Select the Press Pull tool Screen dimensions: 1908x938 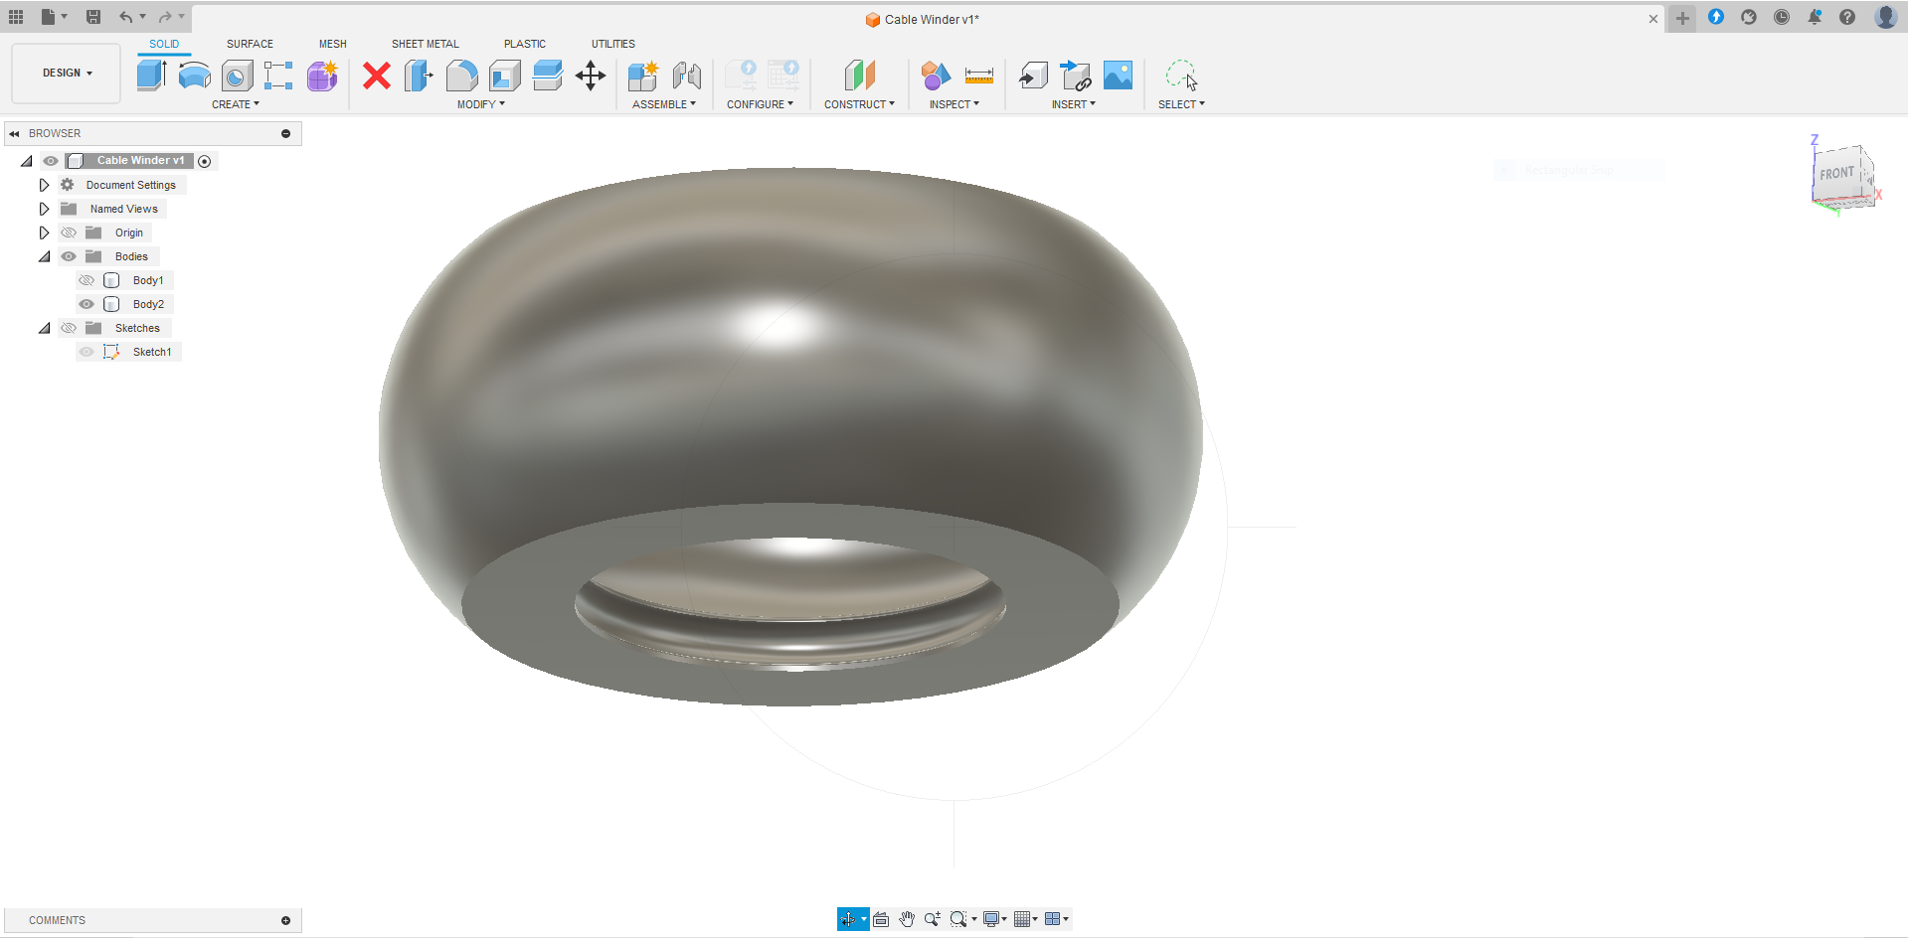coord(419,76)
